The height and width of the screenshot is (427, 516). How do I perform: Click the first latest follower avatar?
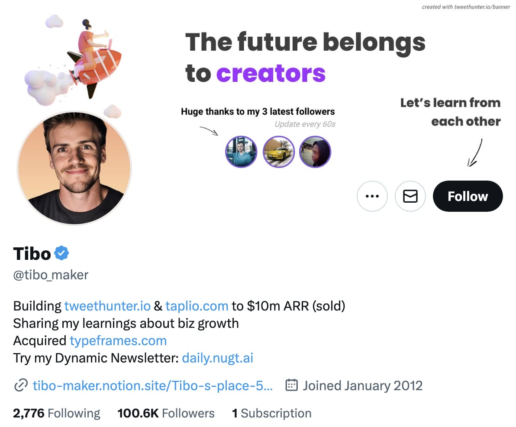(241, 152)
